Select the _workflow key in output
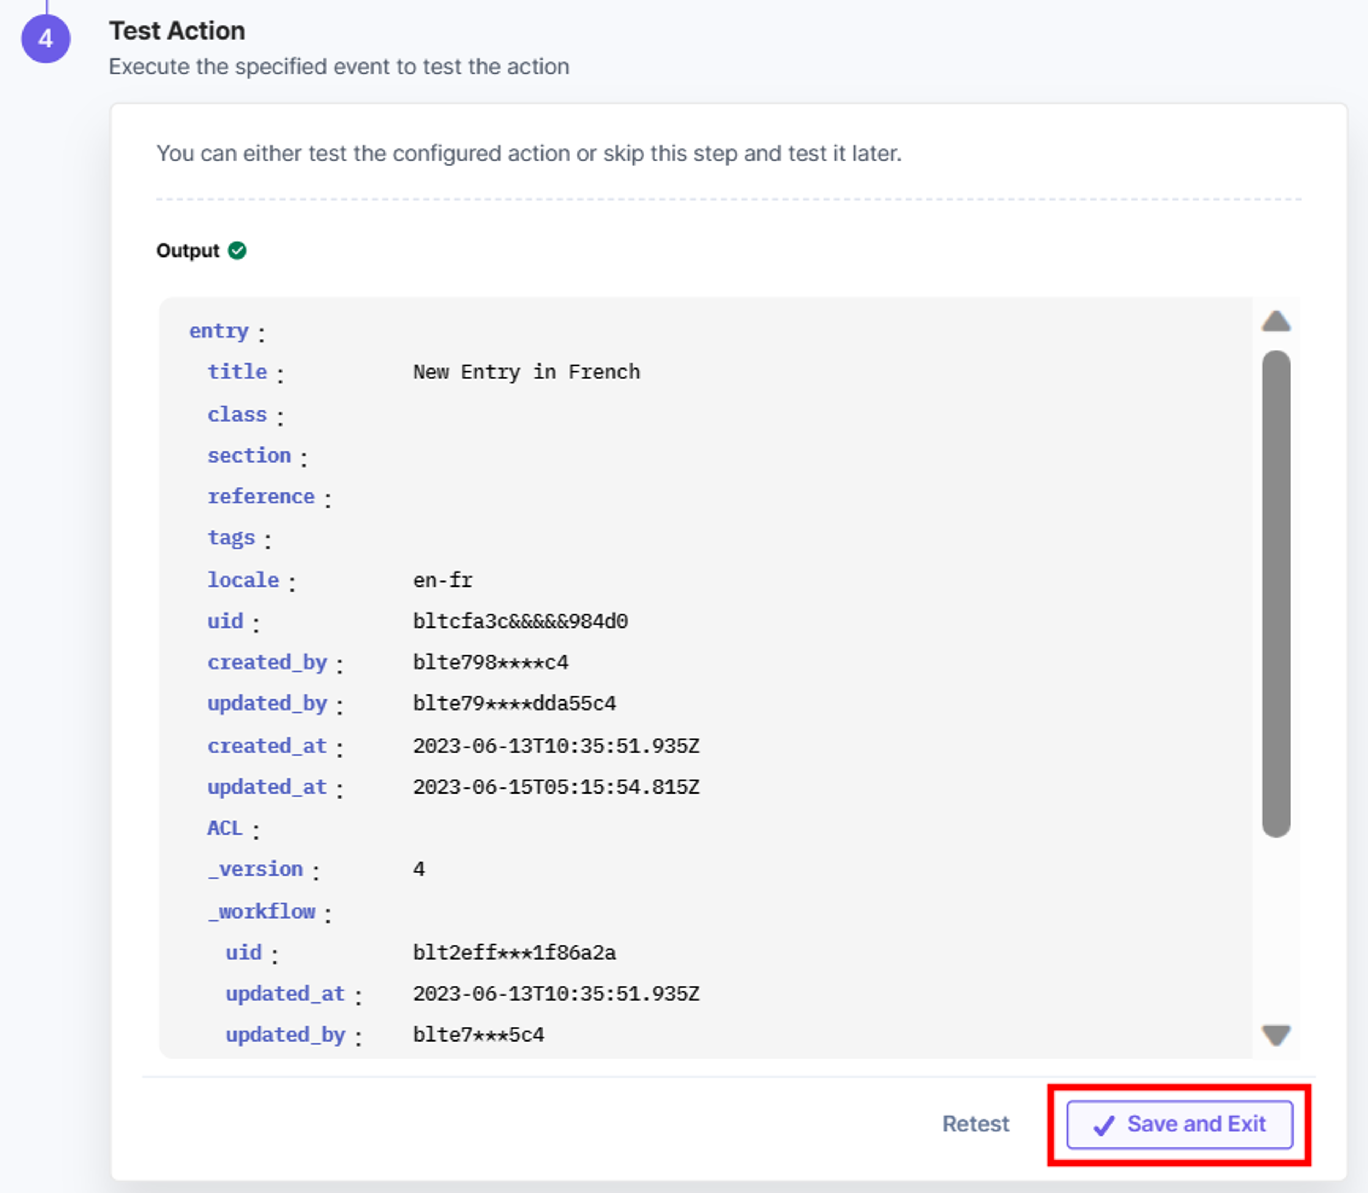The width and height of the screenshot is (1368, 1193). click(261, 911)
